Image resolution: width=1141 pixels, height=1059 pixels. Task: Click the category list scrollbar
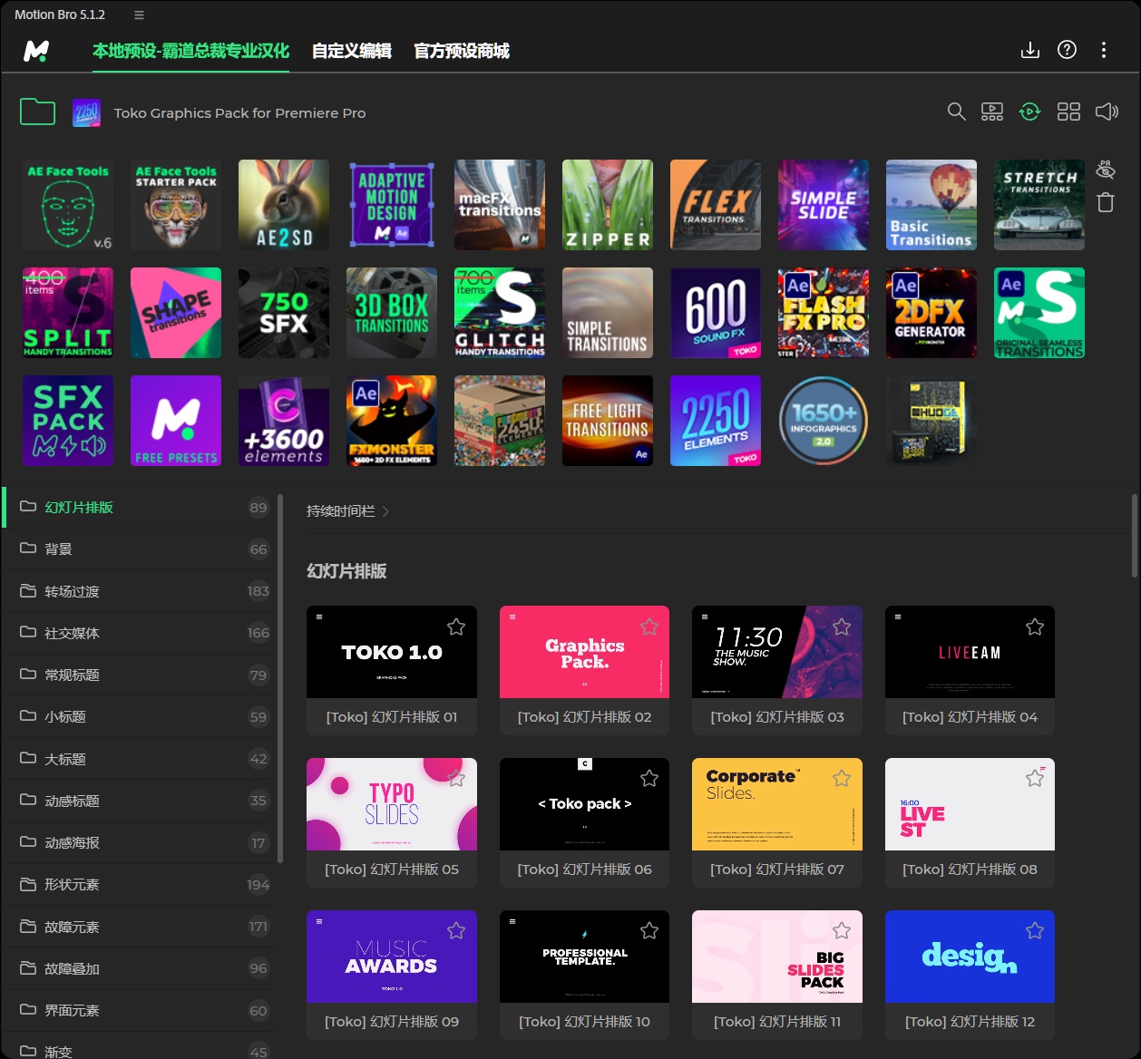(280, 678)
